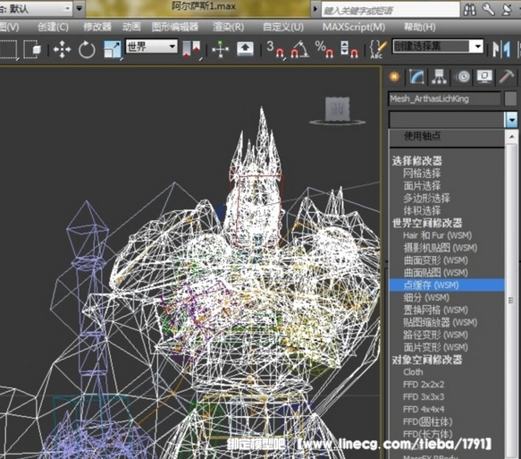Activate the Select and Scale tool
Image resolution: width=521 pixels, height=459 pixels.
(x=113, y=49)
